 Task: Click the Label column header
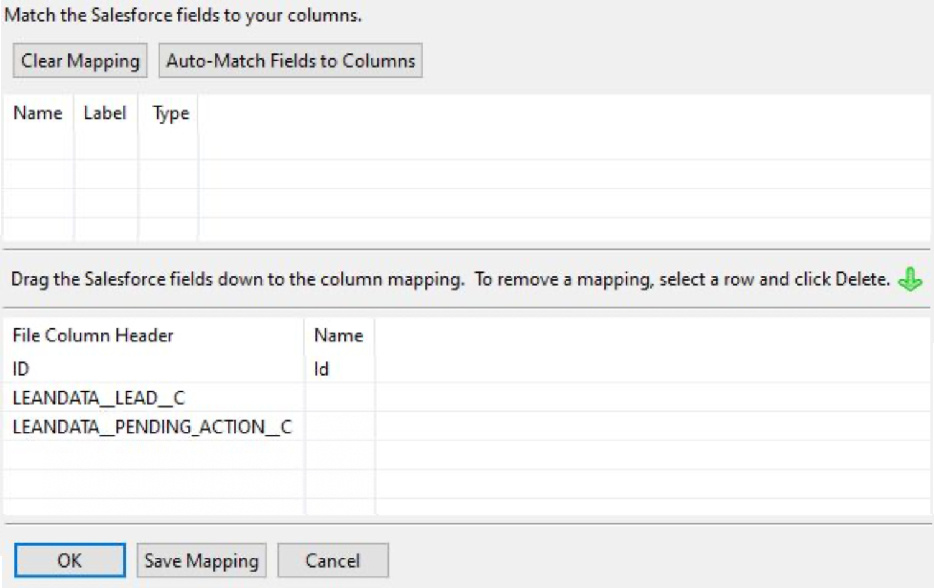click(105, 113)
